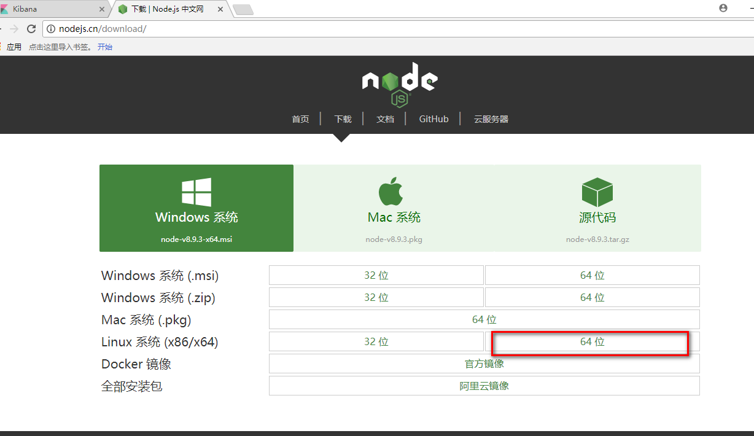Download Windows .zip 32 位
Viewport: 754px width, 436px height.
click(376, 297)
